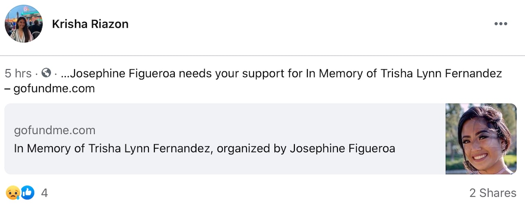Screen dimensions: 525x206
Task: Expand the truncated caption's leading ellipsis
Action: tap(65, 74)
